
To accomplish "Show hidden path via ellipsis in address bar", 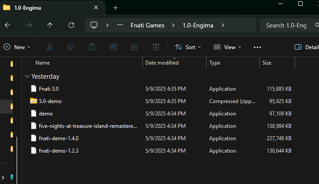I will pos(120,25).
